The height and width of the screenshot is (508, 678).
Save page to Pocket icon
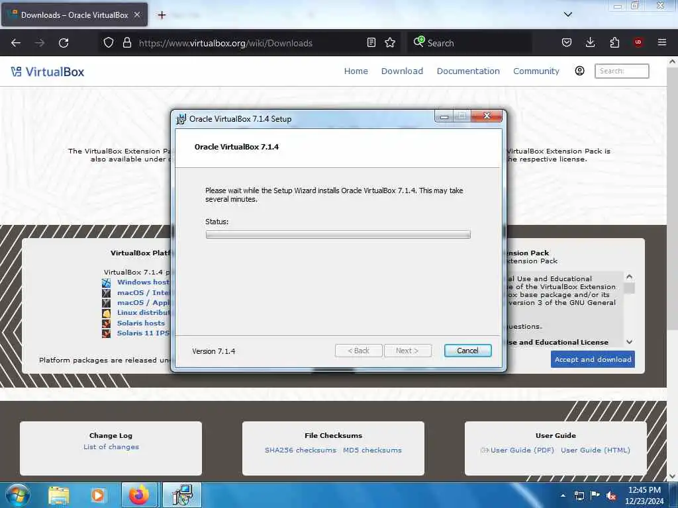tap(567, 43)
